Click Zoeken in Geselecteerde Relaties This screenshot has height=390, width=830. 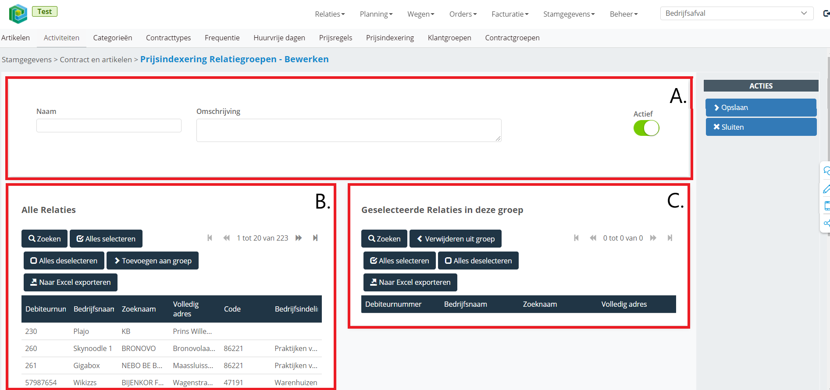tap(384, 239)
